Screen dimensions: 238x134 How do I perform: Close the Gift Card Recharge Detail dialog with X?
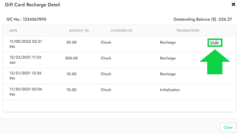234,4
